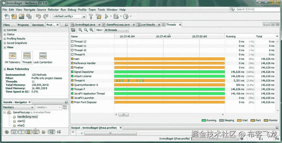The image size is (282, 143).
Task: Click the Build Project hammer icon
Action: (91, 16)
